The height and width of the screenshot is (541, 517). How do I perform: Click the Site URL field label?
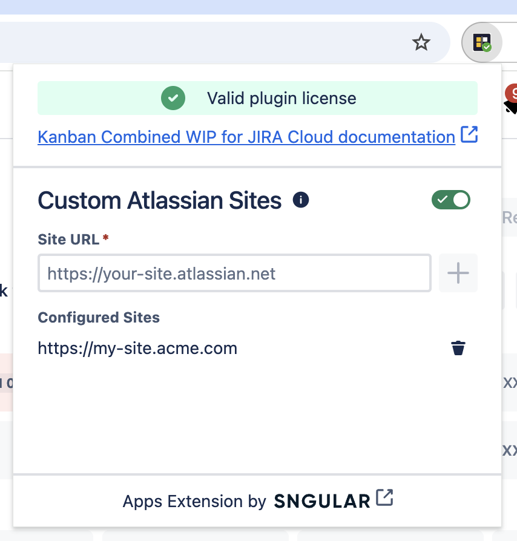tap(68, 239)
